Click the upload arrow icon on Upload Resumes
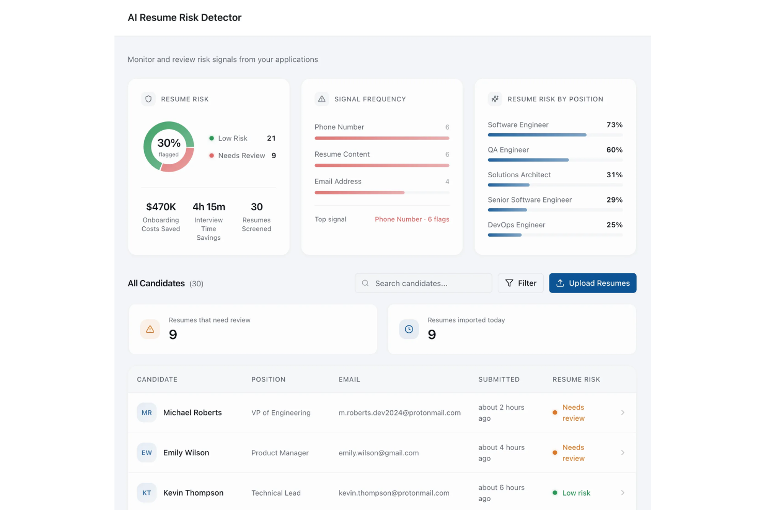765x510 pixels. pos(560,283)
